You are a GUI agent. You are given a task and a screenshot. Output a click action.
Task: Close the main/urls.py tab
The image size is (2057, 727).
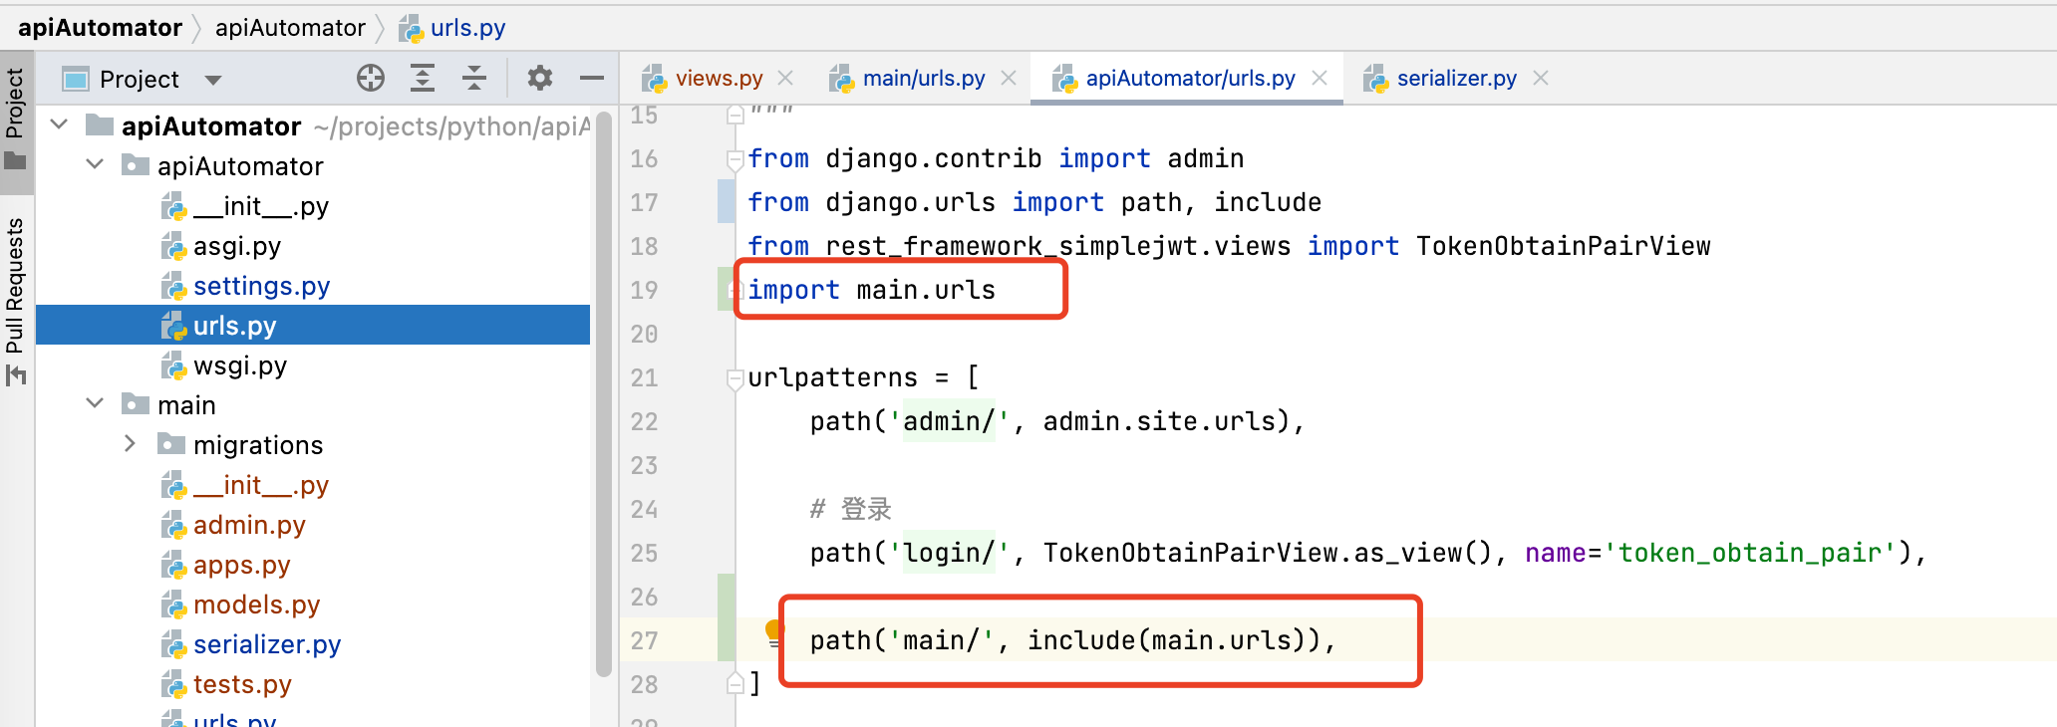click(1009, 78)
